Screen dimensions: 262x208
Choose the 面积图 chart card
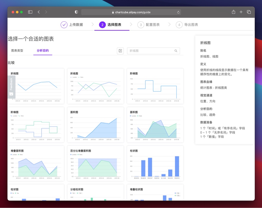(95, 125)
